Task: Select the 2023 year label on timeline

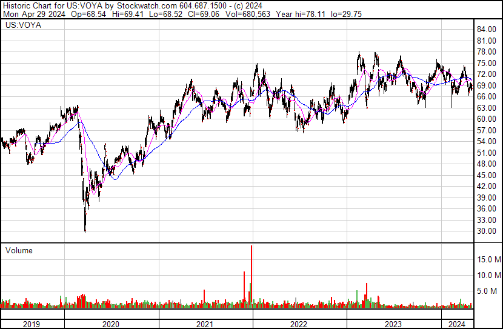Action: (393, 324)
